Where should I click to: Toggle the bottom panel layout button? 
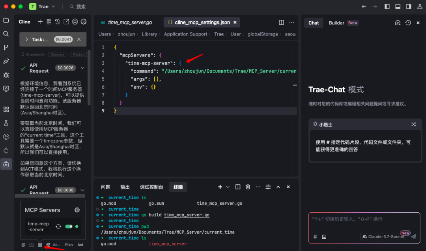pos(398,7)
